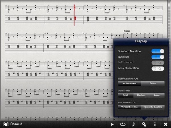Screen dimensions: 171x128
Task: Click the red playback cursor in measure 11
Action: [x=75, y=15]
